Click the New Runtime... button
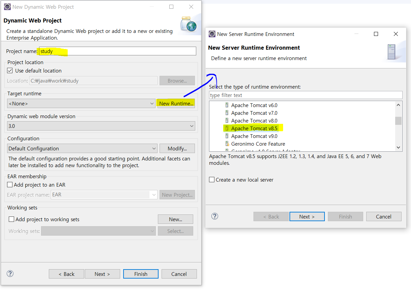The height and width of the screenshot is (293, 411). click(x=176, y=103)
